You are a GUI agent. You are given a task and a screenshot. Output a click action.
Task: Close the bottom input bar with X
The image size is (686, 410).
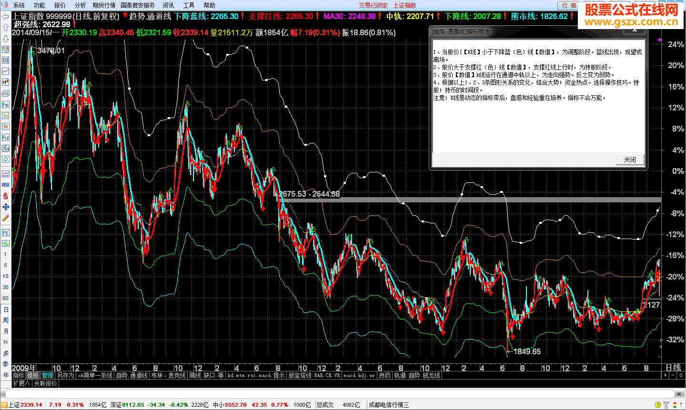tap(679, 394)
